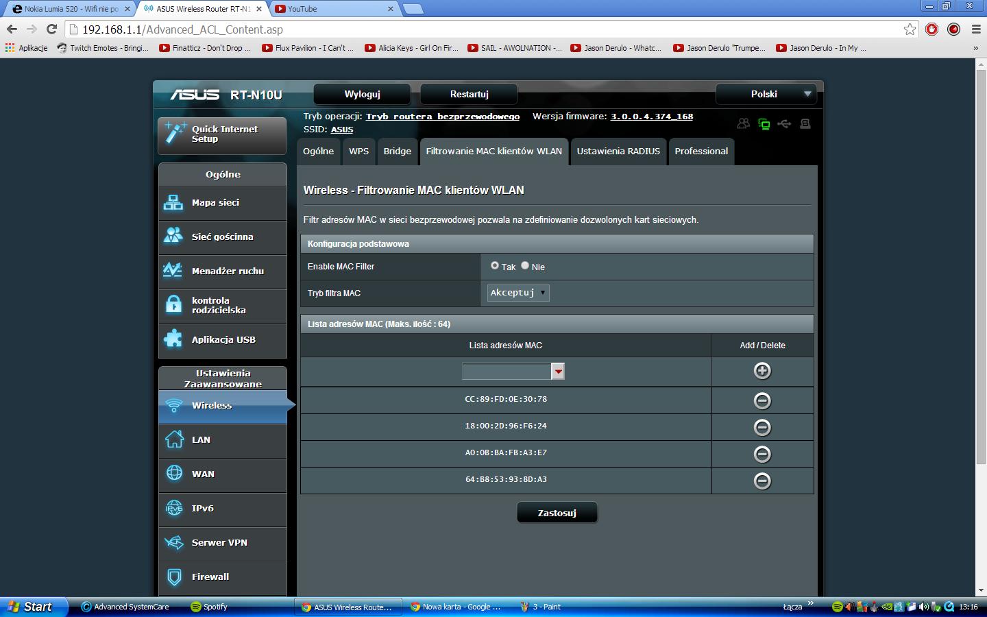Open the Aplikacje bookmarks shortcut
This screenshot has height=617, width=987.
(27, 48)
